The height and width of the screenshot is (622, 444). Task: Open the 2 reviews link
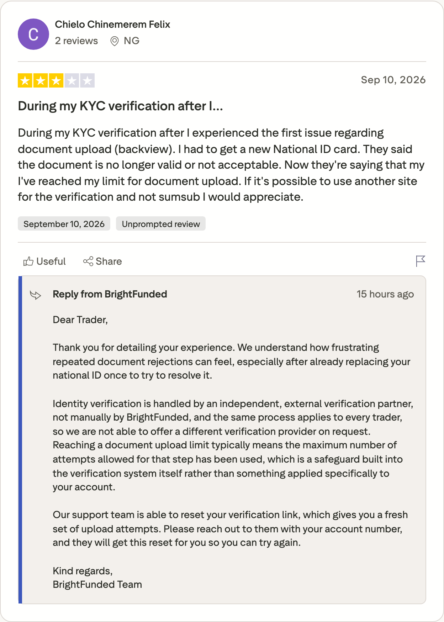click(76, 41)
